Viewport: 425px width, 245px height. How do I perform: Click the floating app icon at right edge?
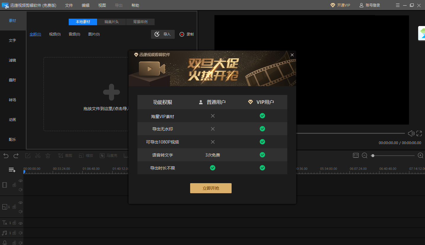pyautogui.click(x=422, y=33)
